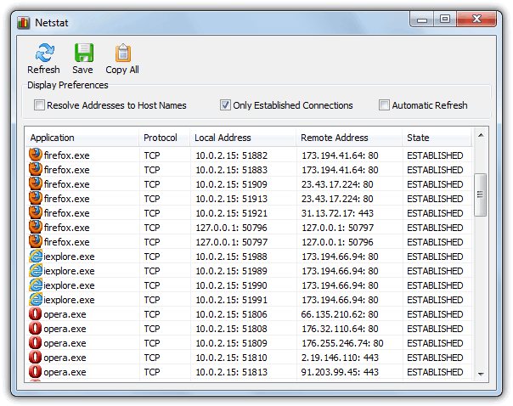Select local address 10.0.2.15: 51990

pos(231,285)
